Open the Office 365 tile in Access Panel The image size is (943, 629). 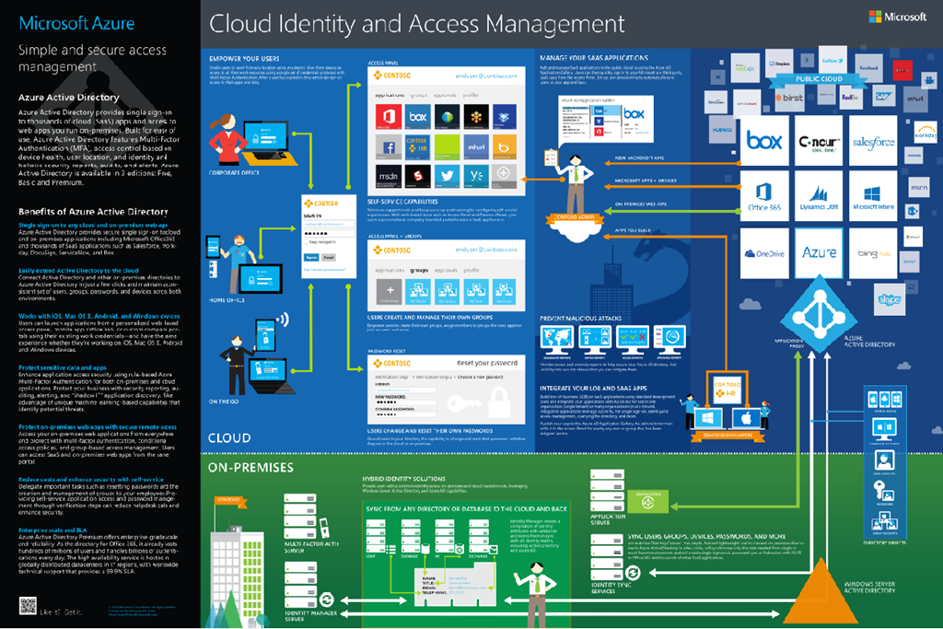(x=389, y=116)
